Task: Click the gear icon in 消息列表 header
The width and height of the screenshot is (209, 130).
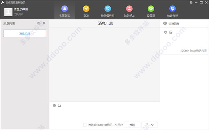Action: [x=44, y=23]
